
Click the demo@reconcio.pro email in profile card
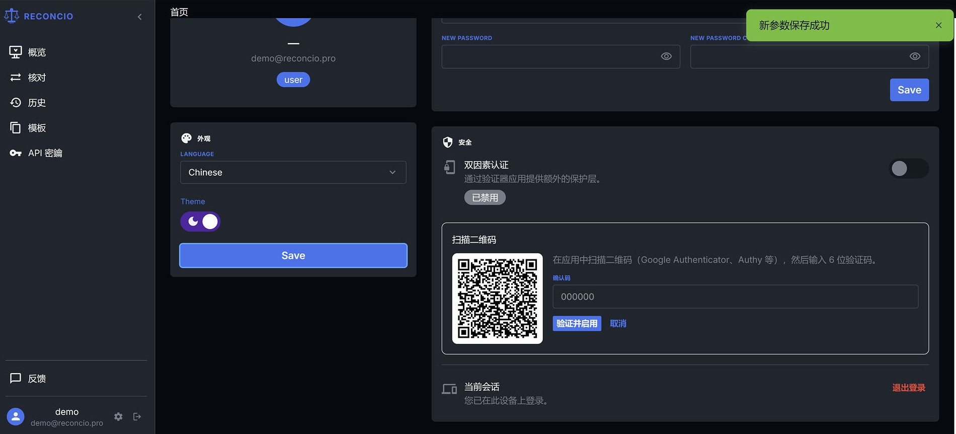point(293,58)
